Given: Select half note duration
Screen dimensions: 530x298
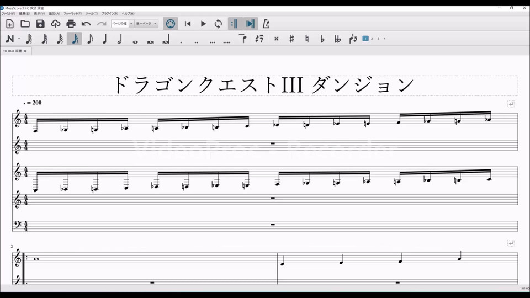Looking at the screenshot, I should click(120, 39).
